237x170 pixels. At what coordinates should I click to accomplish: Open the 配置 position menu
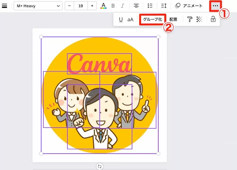(173, 19)
